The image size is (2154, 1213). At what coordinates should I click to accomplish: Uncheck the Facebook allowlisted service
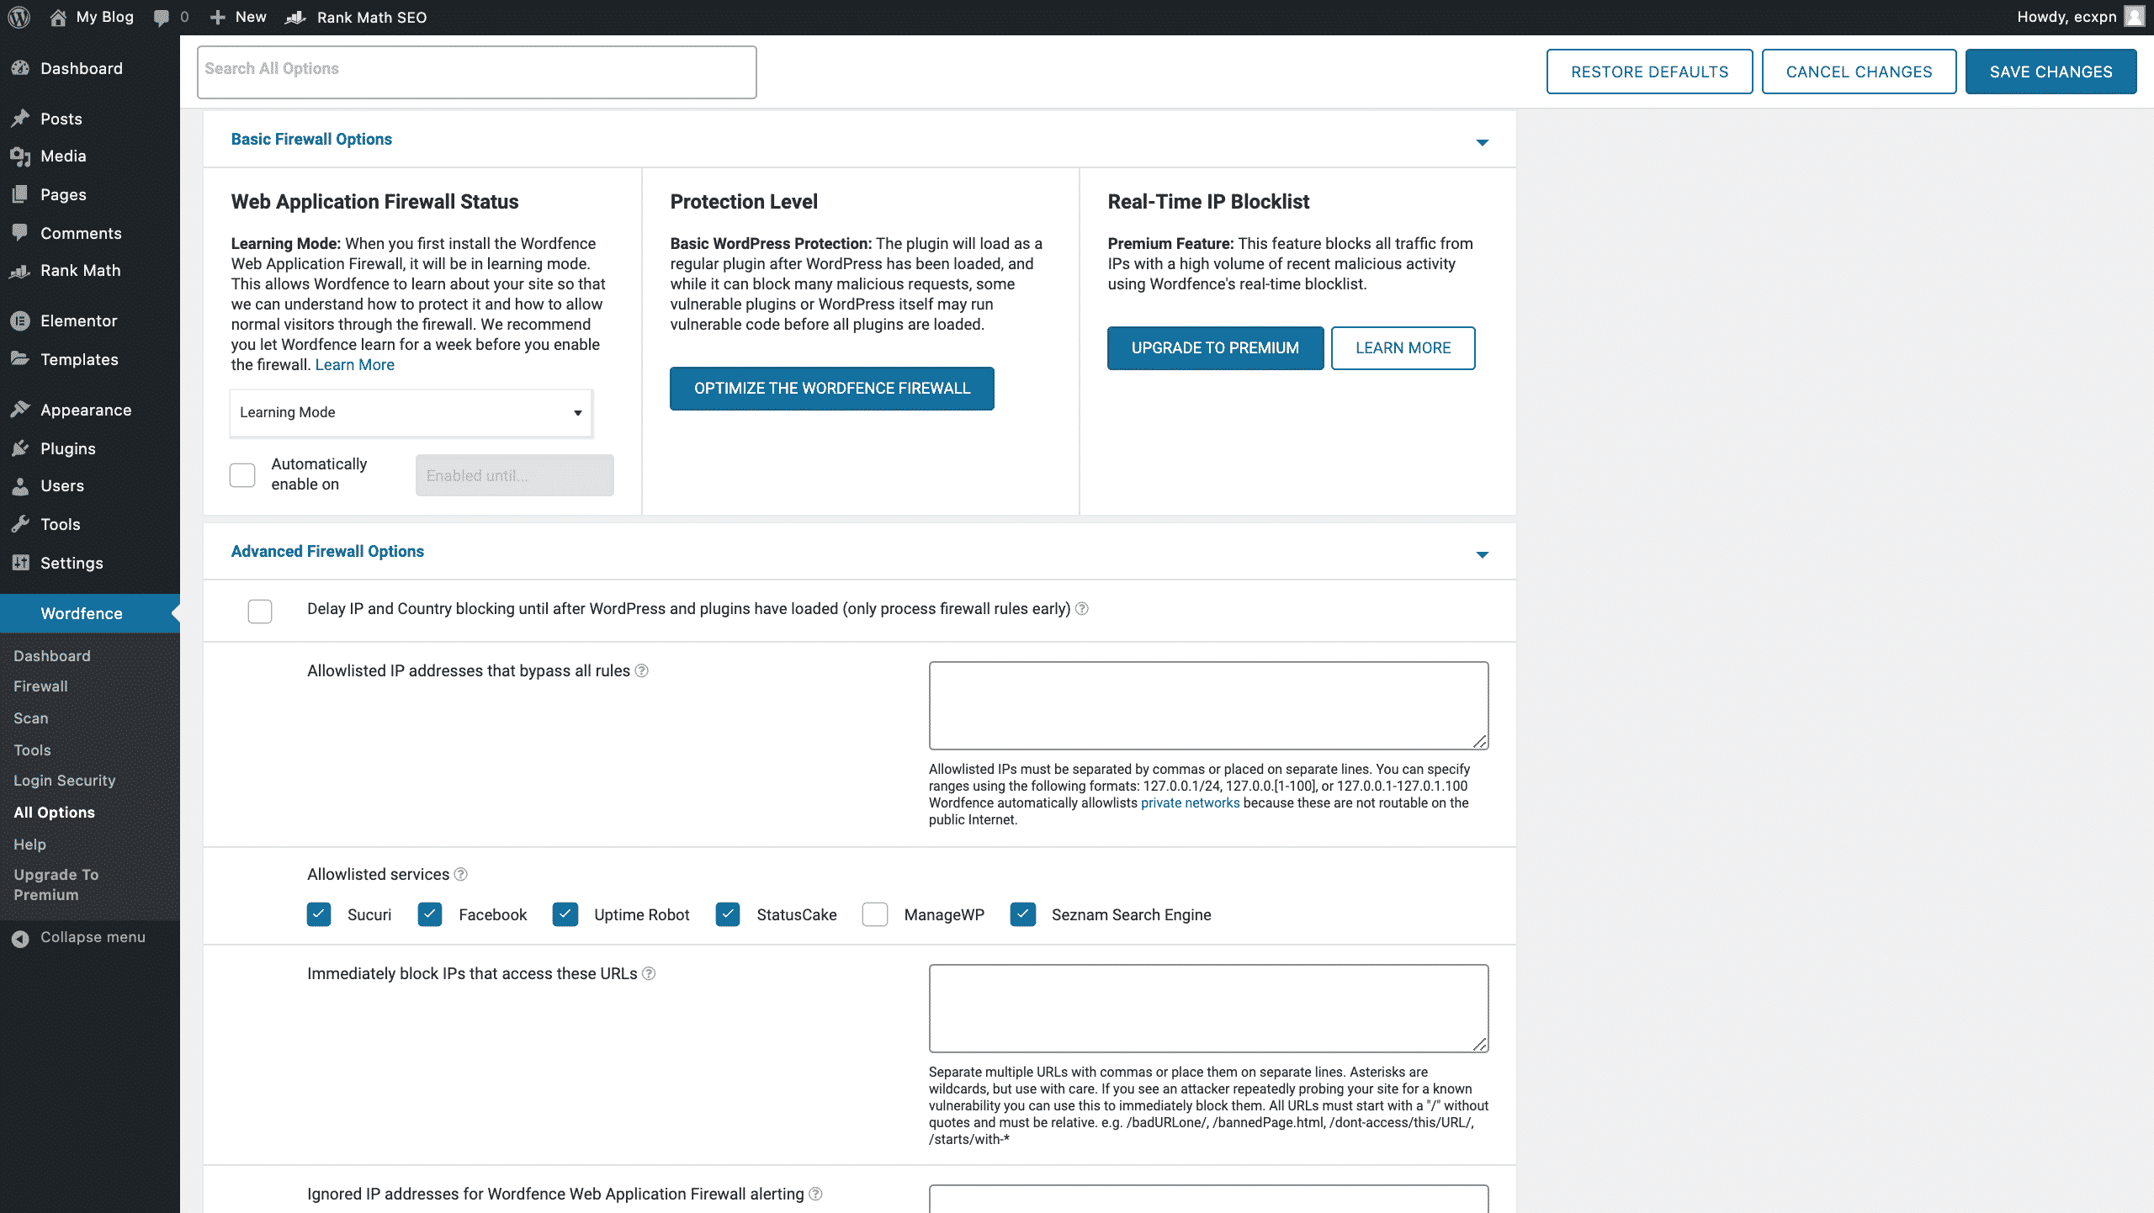point(430,914)
